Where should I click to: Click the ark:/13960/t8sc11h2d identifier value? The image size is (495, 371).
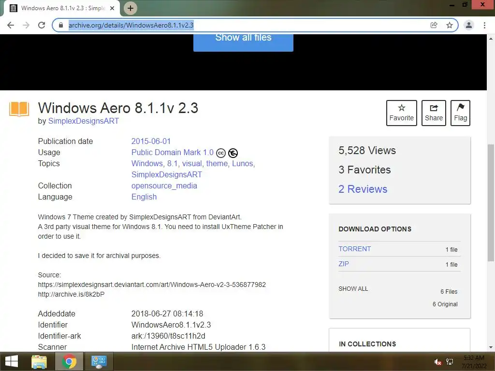click(168, 336)
